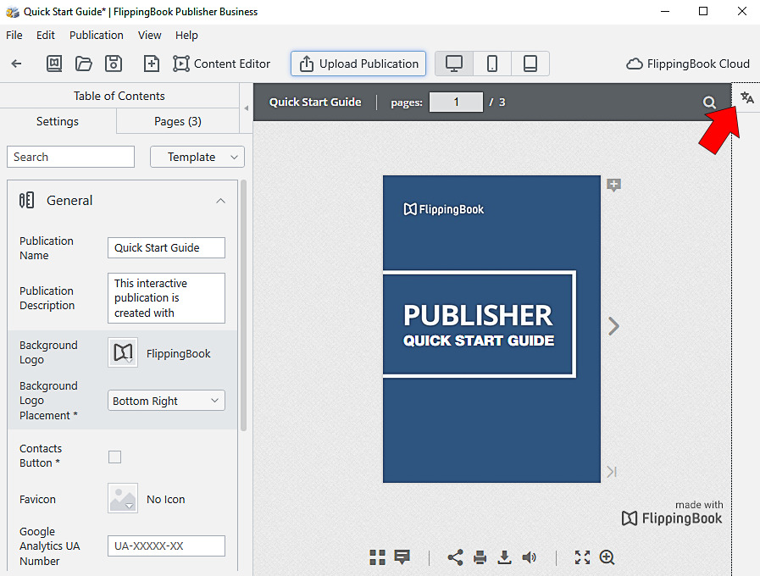
Task: Switch to tablet preview mode
Action: 530,64
